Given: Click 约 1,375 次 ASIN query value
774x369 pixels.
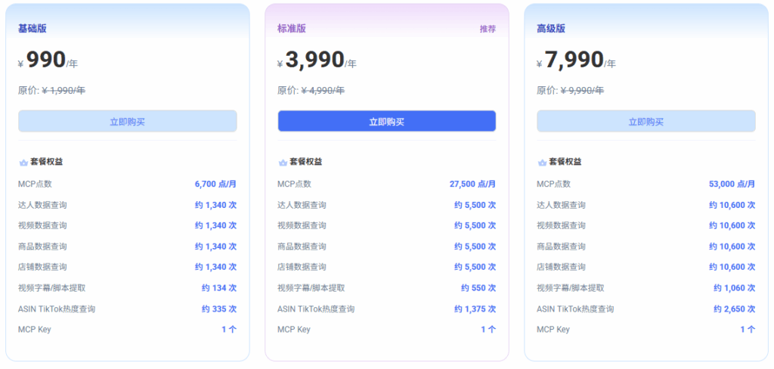Looking at the screenshot, I should pyautogui.click(x=475, y=309).
